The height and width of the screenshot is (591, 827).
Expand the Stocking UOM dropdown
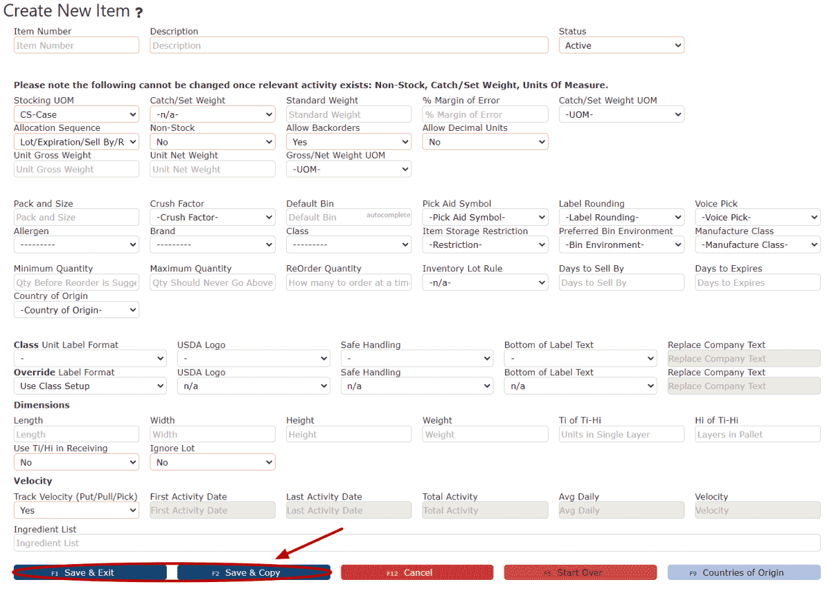point(76,114)
